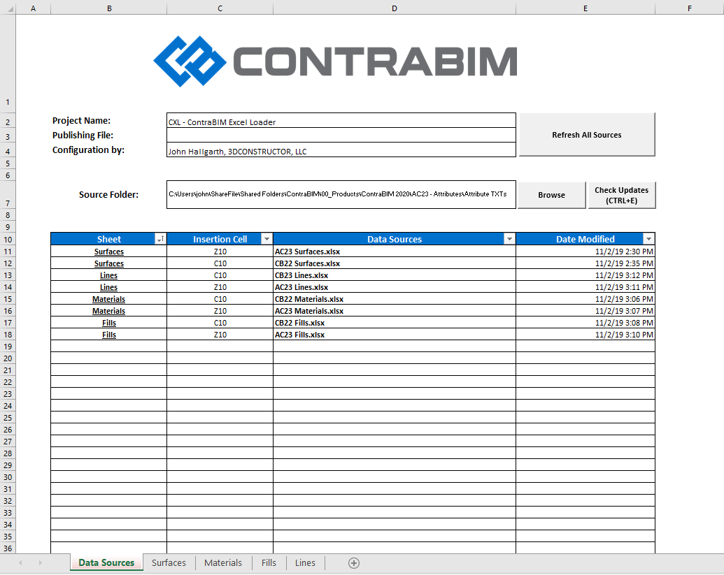Open Lines link in row 13
This screenshot has width=724, height=575.
(109, 276)
